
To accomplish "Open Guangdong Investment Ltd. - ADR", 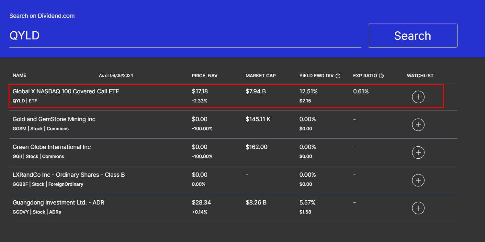I will [x=58, y=203].
